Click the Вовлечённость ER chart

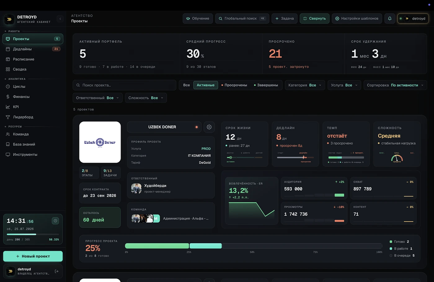[x=252, y=210]
